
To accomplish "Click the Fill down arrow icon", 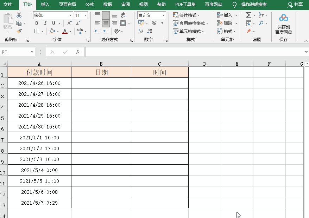I will (x=249, y=23).
